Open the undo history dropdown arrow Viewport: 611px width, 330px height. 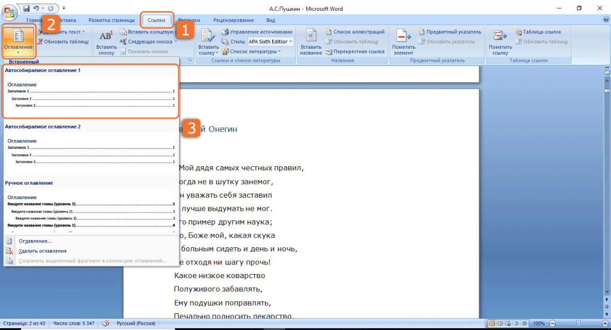coord(42,8)
